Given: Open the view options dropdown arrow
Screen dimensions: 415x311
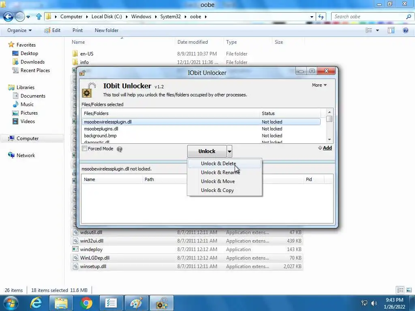Looking at the screenshot, I should tap(377, 30).
